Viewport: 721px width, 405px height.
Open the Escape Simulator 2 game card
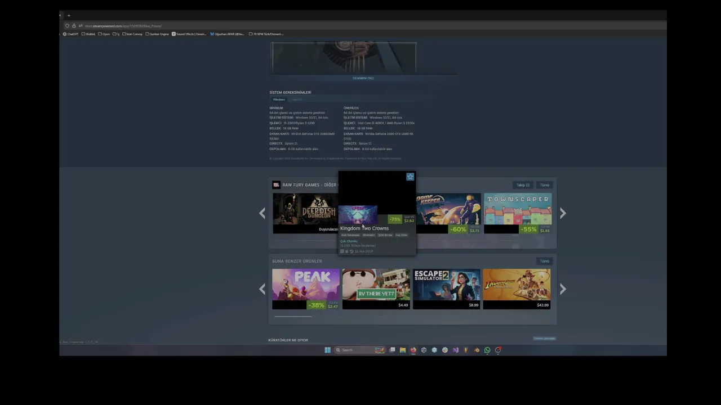point(447,289)
